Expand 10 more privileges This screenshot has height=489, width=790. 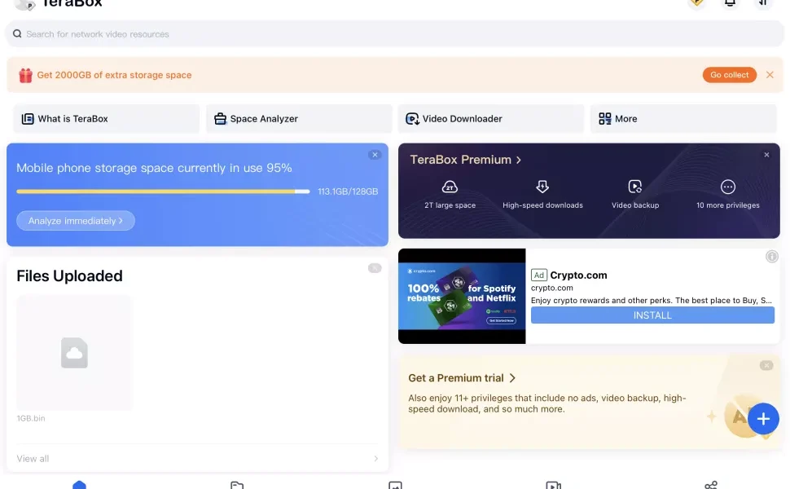click(x=728, y=187)
